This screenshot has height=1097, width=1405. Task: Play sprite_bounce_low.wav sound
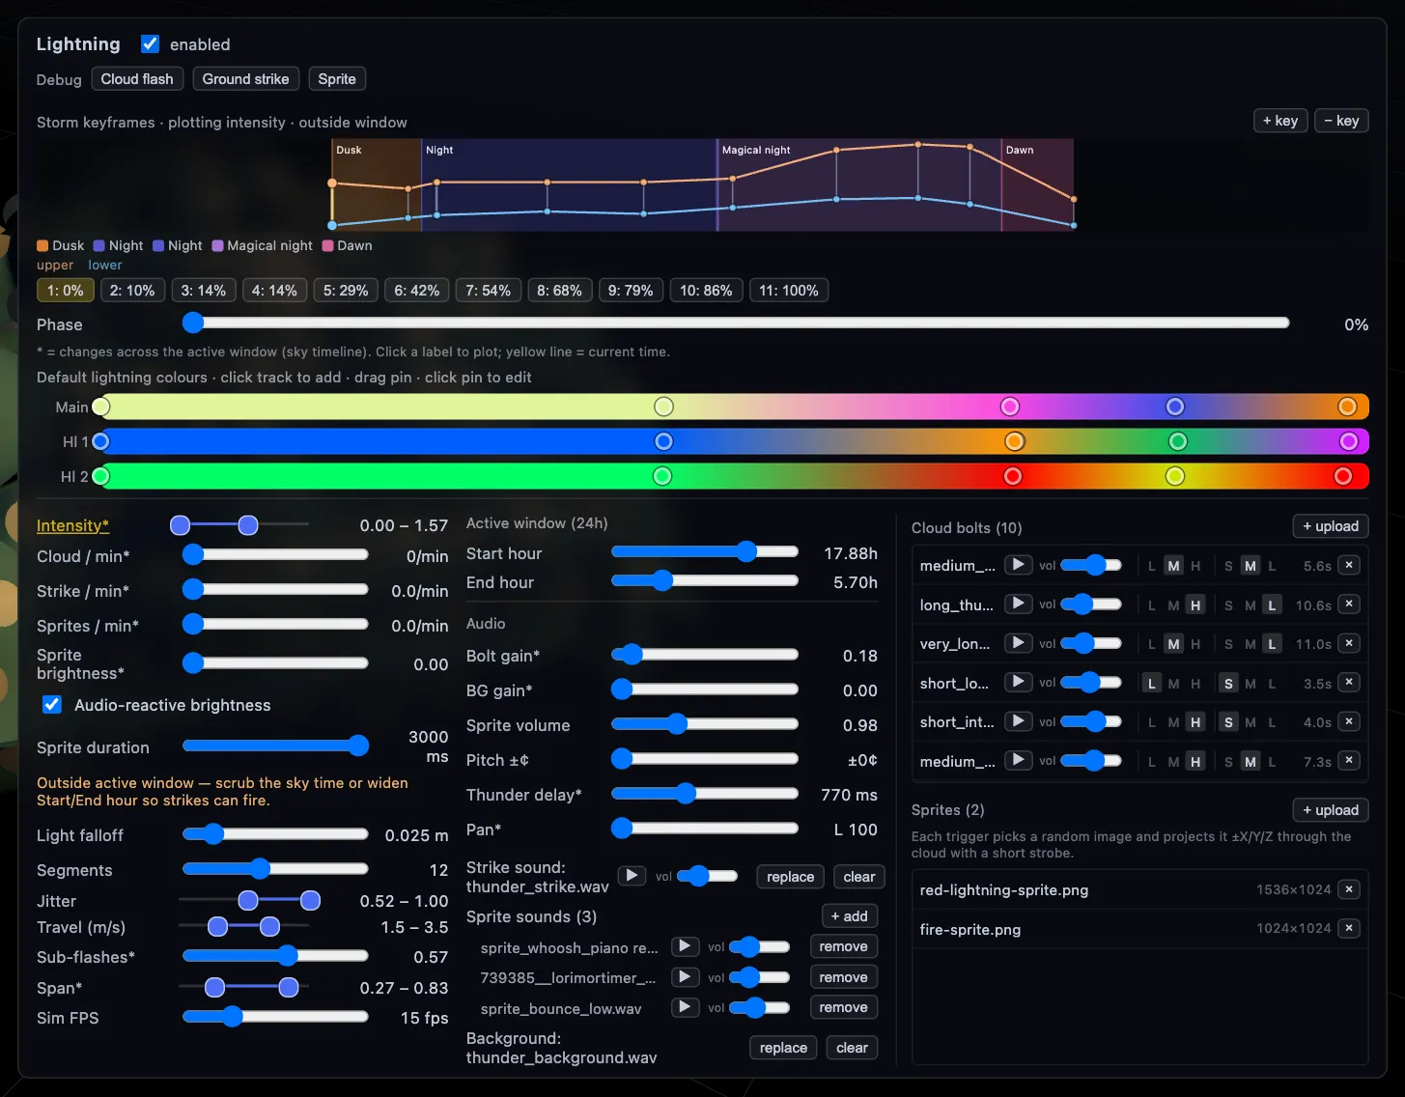pyautogui.click(x=685, y=1007)
